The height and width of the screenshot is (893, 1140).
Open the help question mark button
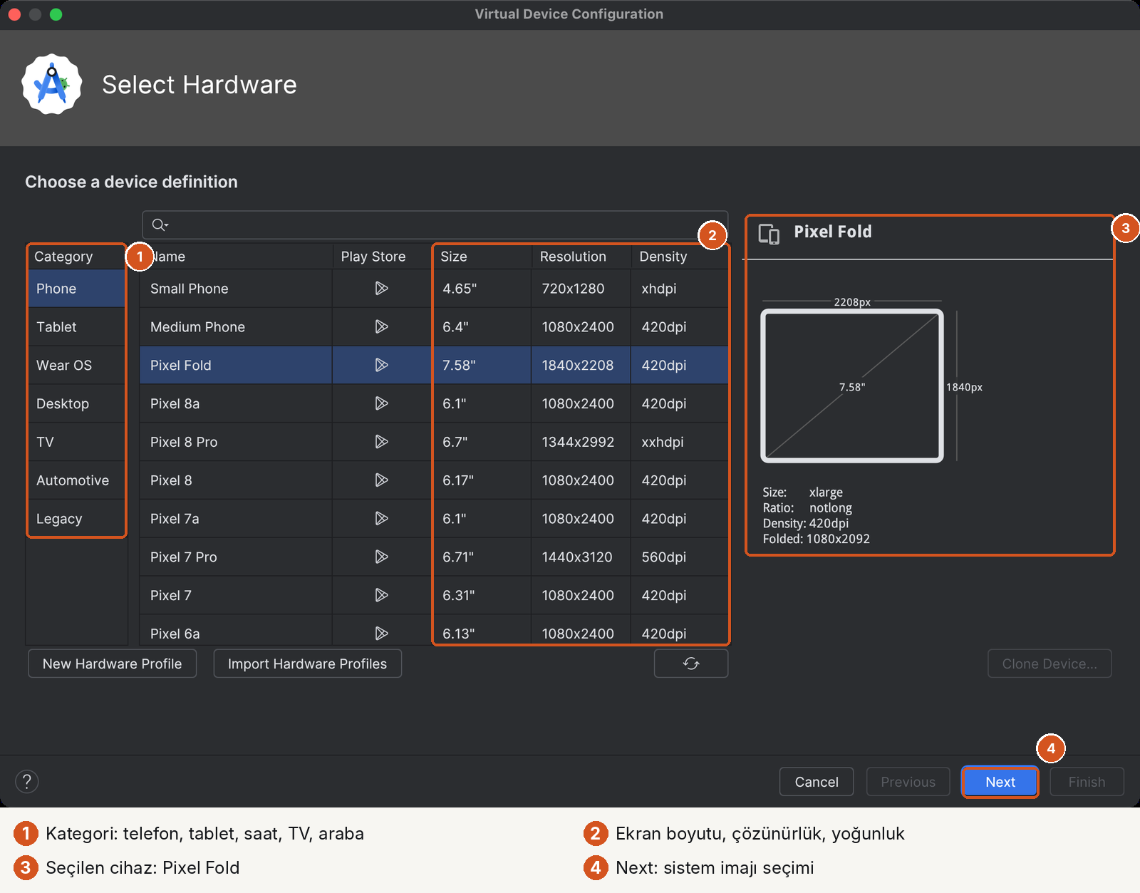pos(27,782)
